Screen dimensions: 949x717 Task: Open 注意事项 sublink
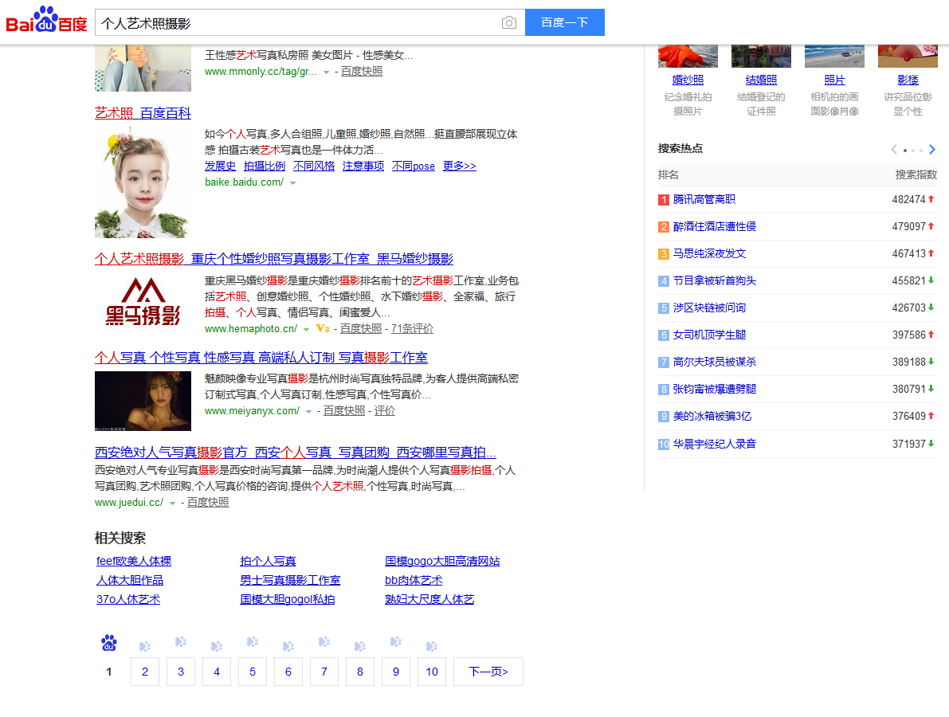[x=363, y=166]
